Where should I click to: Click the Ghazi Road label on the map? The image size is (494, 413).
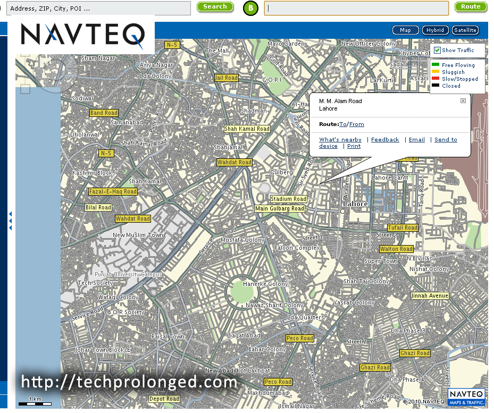click(x=415, y=352)
